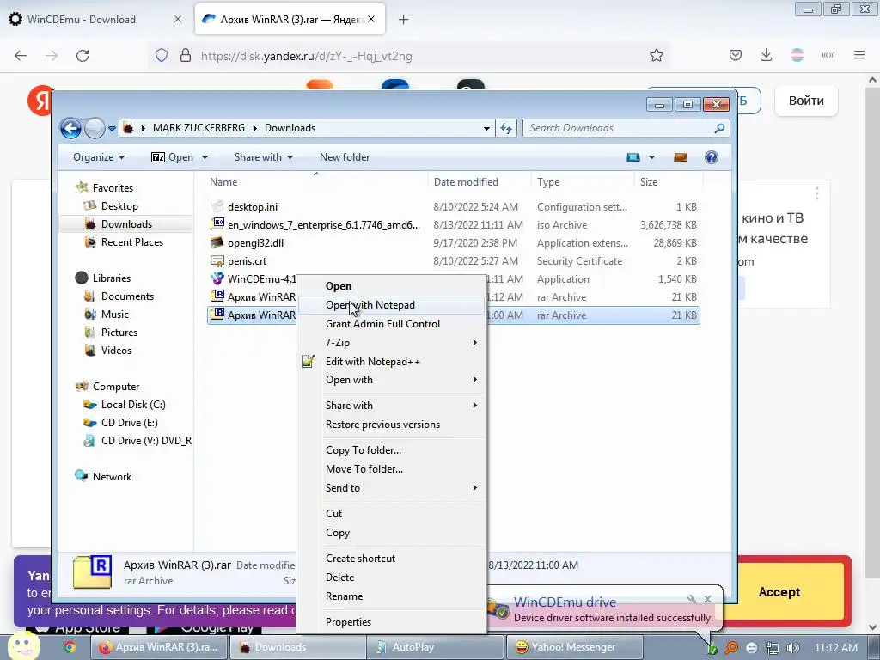This screenshot has height=660, width=880.
Task: Open Pictures library in sidebar
Action: coord(119,333)
